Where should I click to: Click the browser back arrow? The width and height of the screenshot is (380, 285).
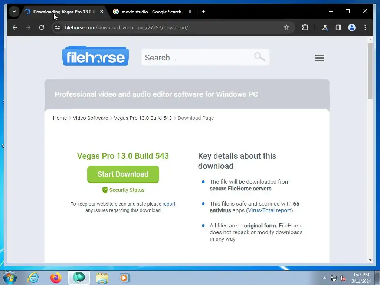click(15, 27)
